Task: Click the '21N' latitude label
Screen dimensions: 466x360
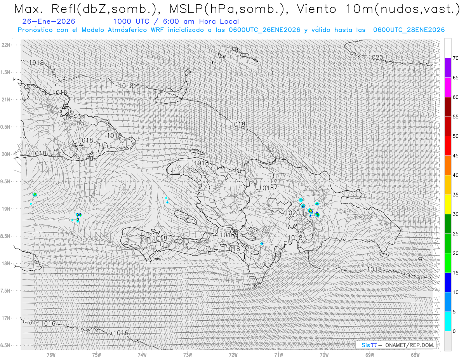Action: pos(6,100)
